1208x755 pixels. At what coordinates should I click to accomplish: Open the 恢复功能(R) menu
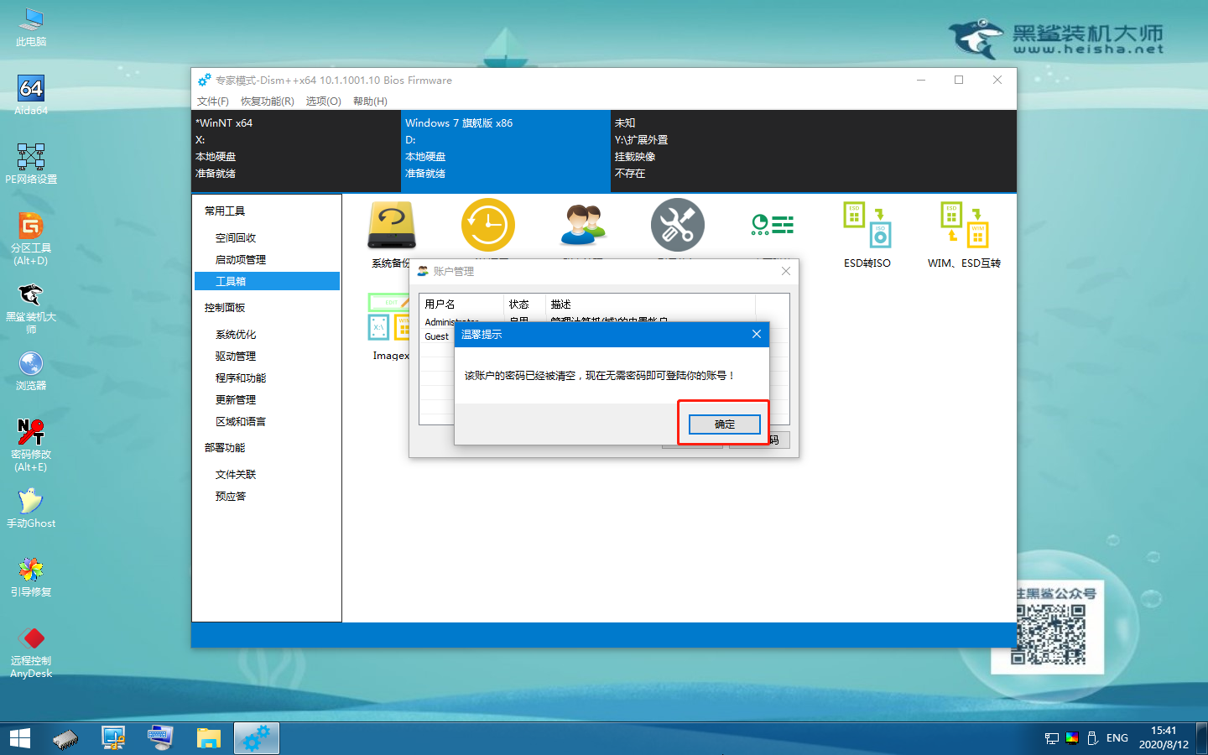[268, 101]
